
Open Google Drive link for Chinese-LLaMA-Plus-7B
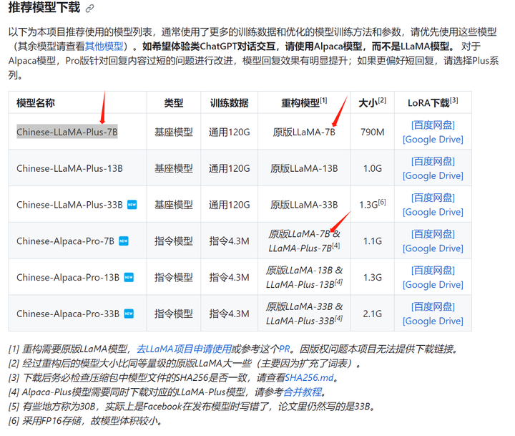[x=433, y=140]
